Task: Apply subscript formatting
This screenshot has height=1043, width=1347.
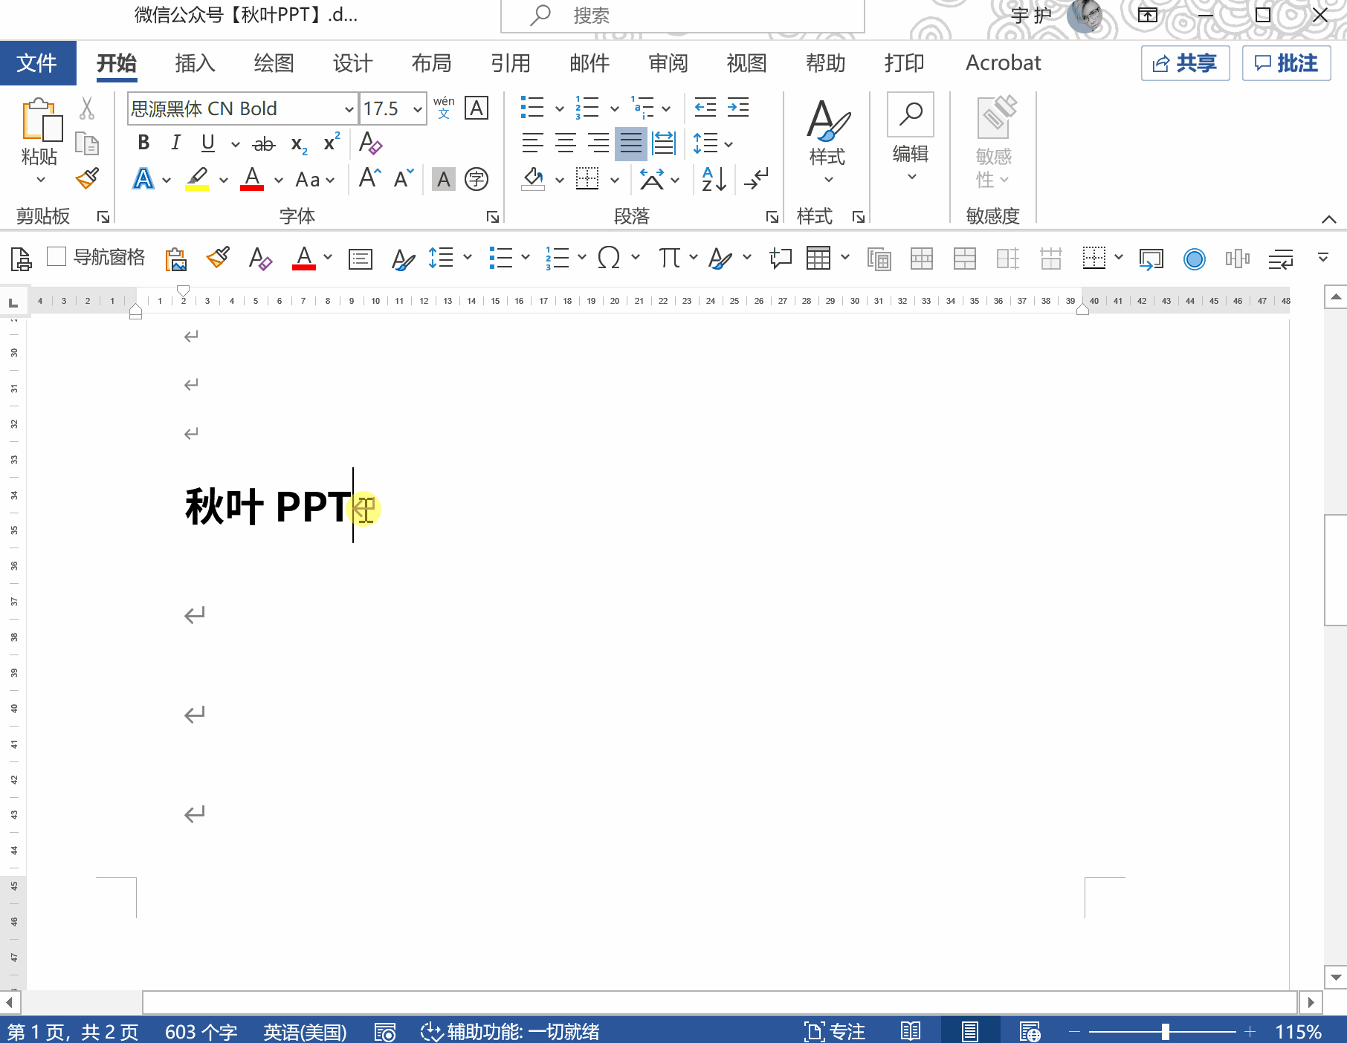Action: click(299, 144)
